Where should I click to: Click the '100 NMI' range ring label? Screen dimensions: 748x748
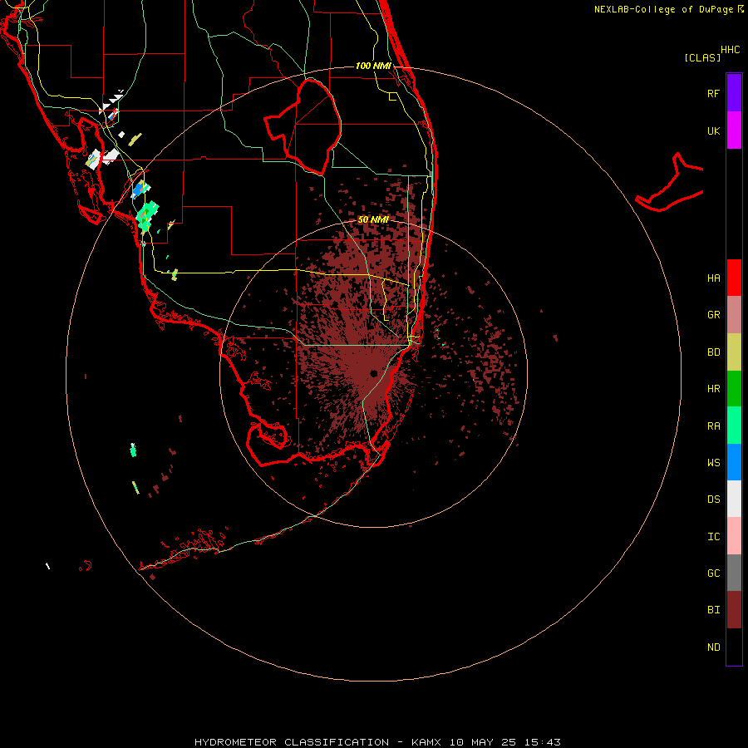[373, 66]
